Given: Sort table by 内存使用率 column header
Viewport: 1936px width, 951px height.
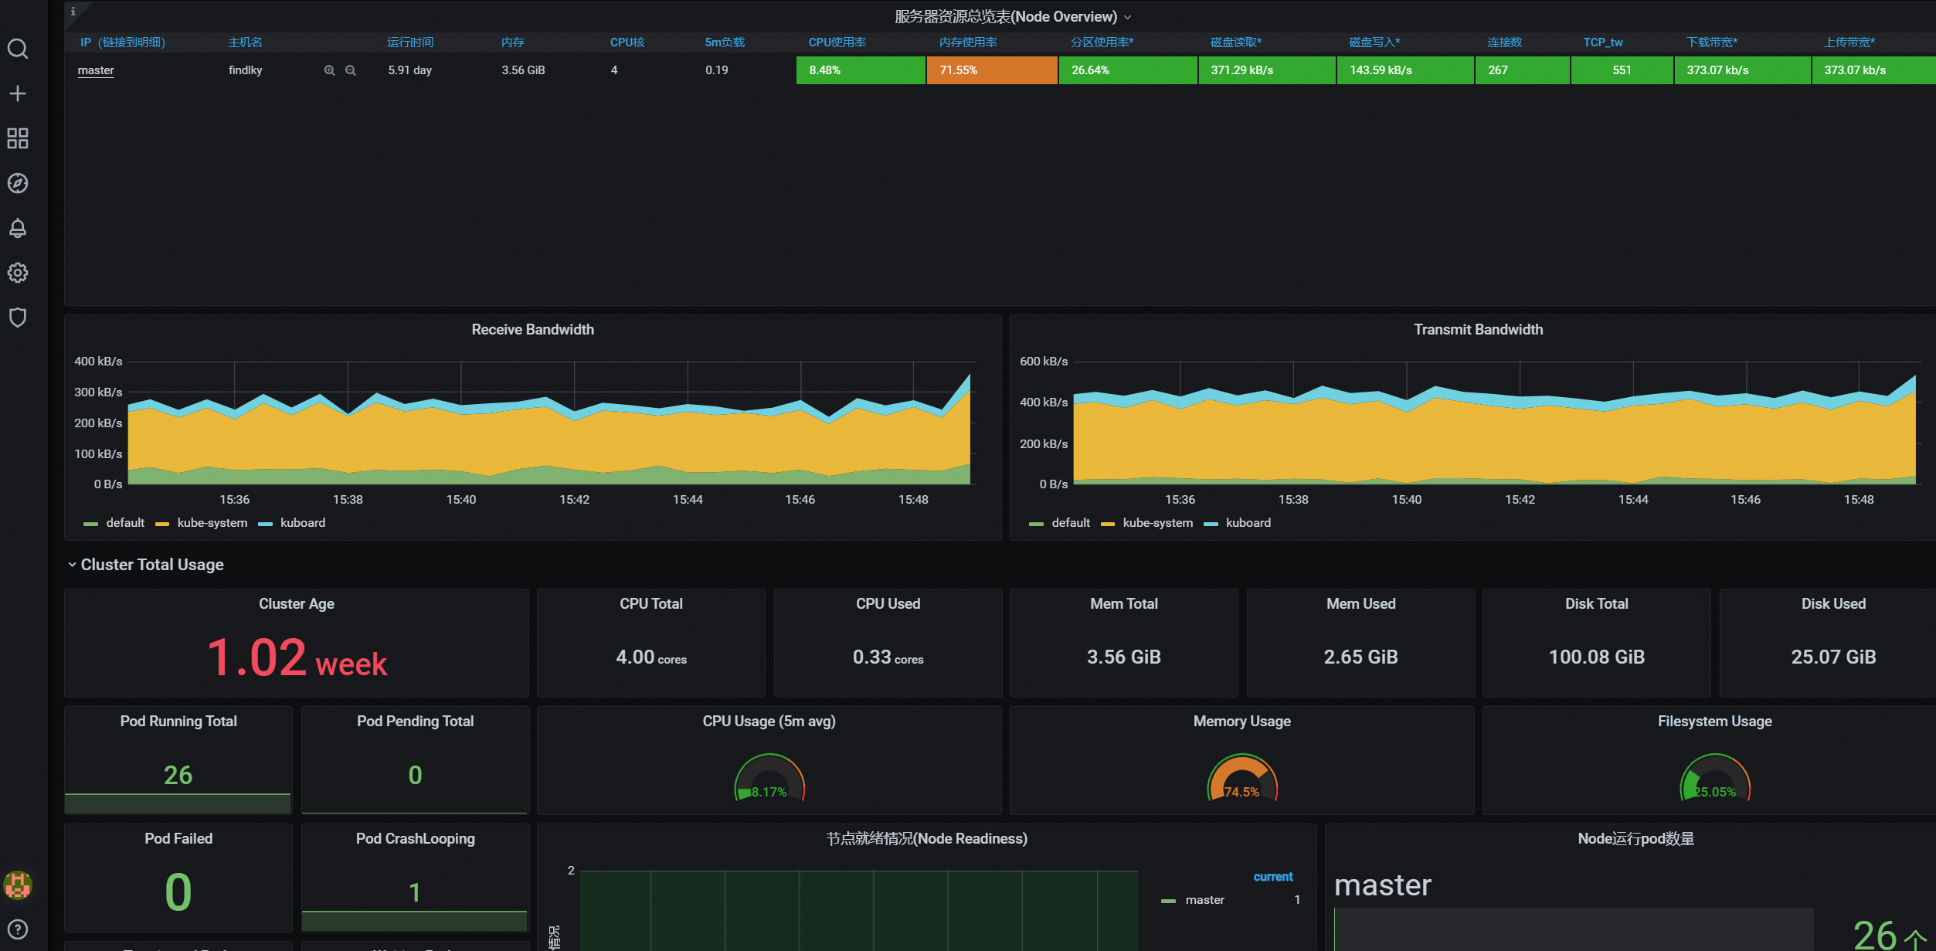Looking at the screenshot, I should click(967, 42).
